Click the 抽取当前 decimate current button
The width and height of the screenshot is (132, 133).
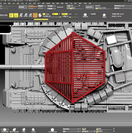(x=123, y=8)
